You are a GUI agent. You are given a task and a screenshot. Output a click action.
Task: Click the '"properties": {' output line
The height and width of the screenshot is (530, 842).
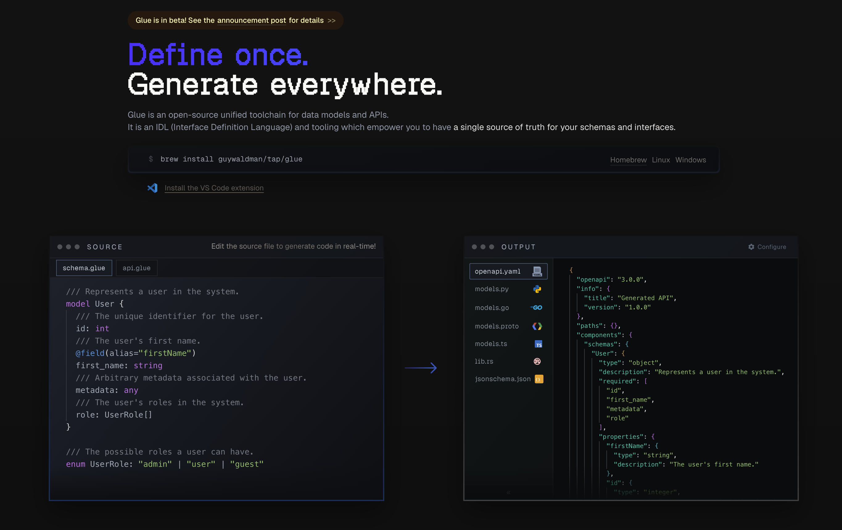[x=627, y=437]
